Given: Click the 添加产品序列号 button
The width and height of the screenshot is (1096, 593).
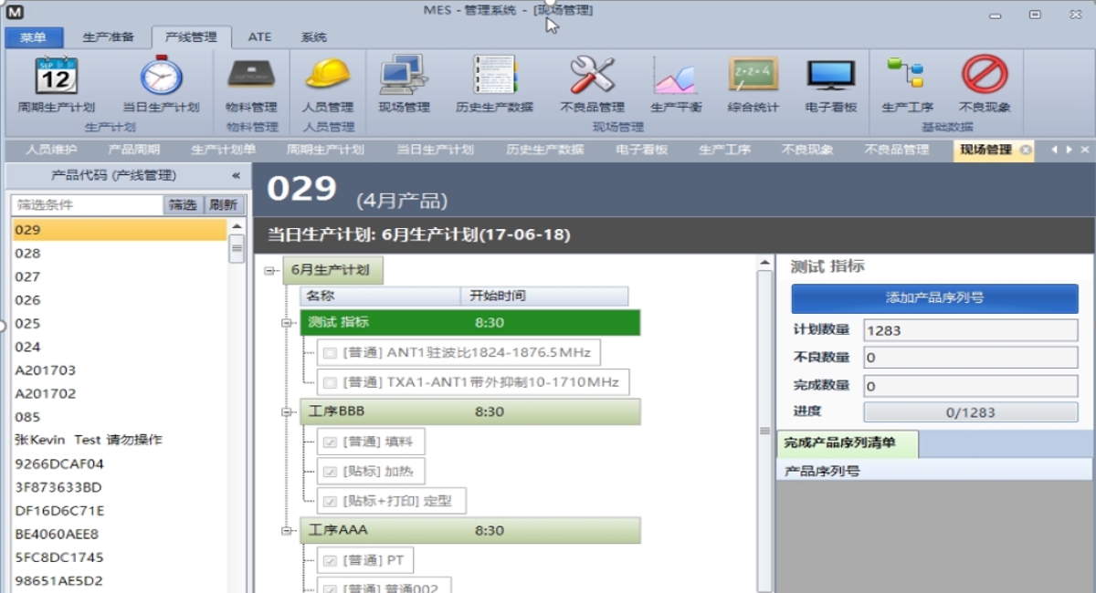Looking at the screenshot, I should (x=934, y=298).
